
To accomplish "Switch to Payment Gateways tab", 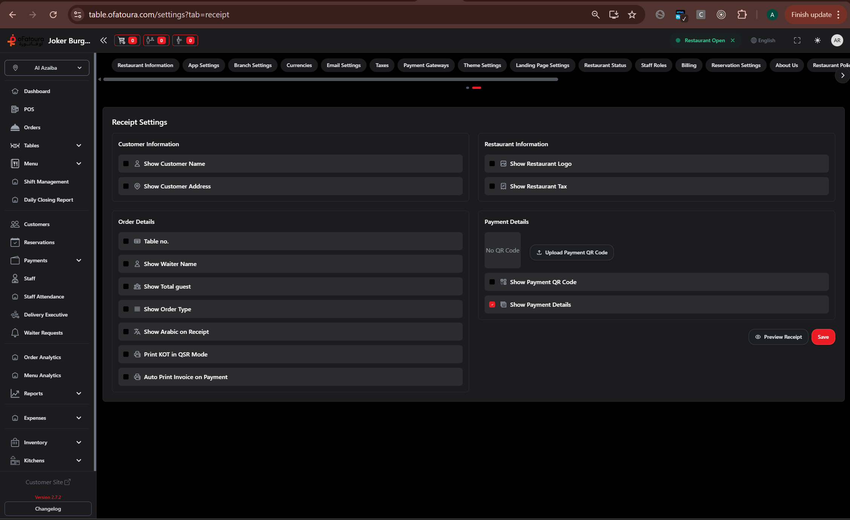I will [426, 65].
